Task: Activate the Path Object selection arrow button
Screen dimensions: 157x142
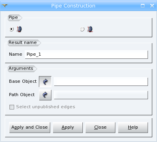Action: tap(45, 95)
